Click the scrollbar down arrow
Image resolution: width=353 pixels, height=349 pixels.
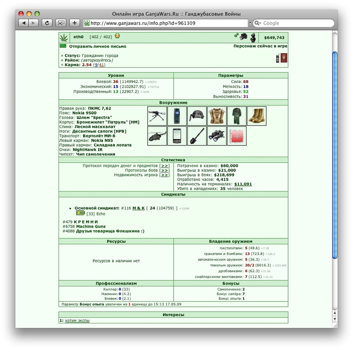[335, 319]
